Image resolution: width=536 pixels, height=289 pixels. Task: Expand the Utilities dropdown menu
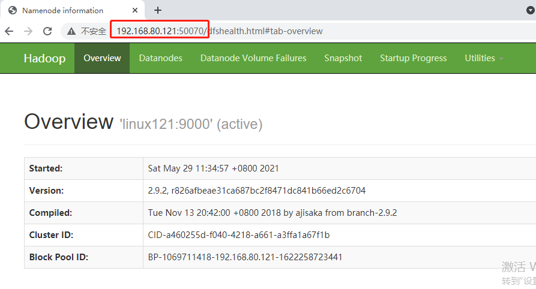pyautogui.click(x=484, y=58)
